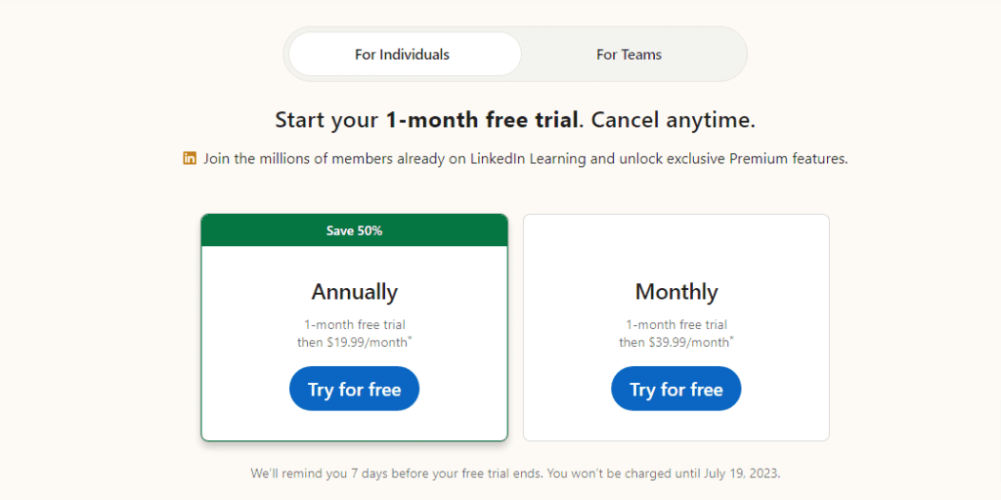Start the Annually plan free trial
This screenshot has height=500, width=1001.
tap(354, 389)
